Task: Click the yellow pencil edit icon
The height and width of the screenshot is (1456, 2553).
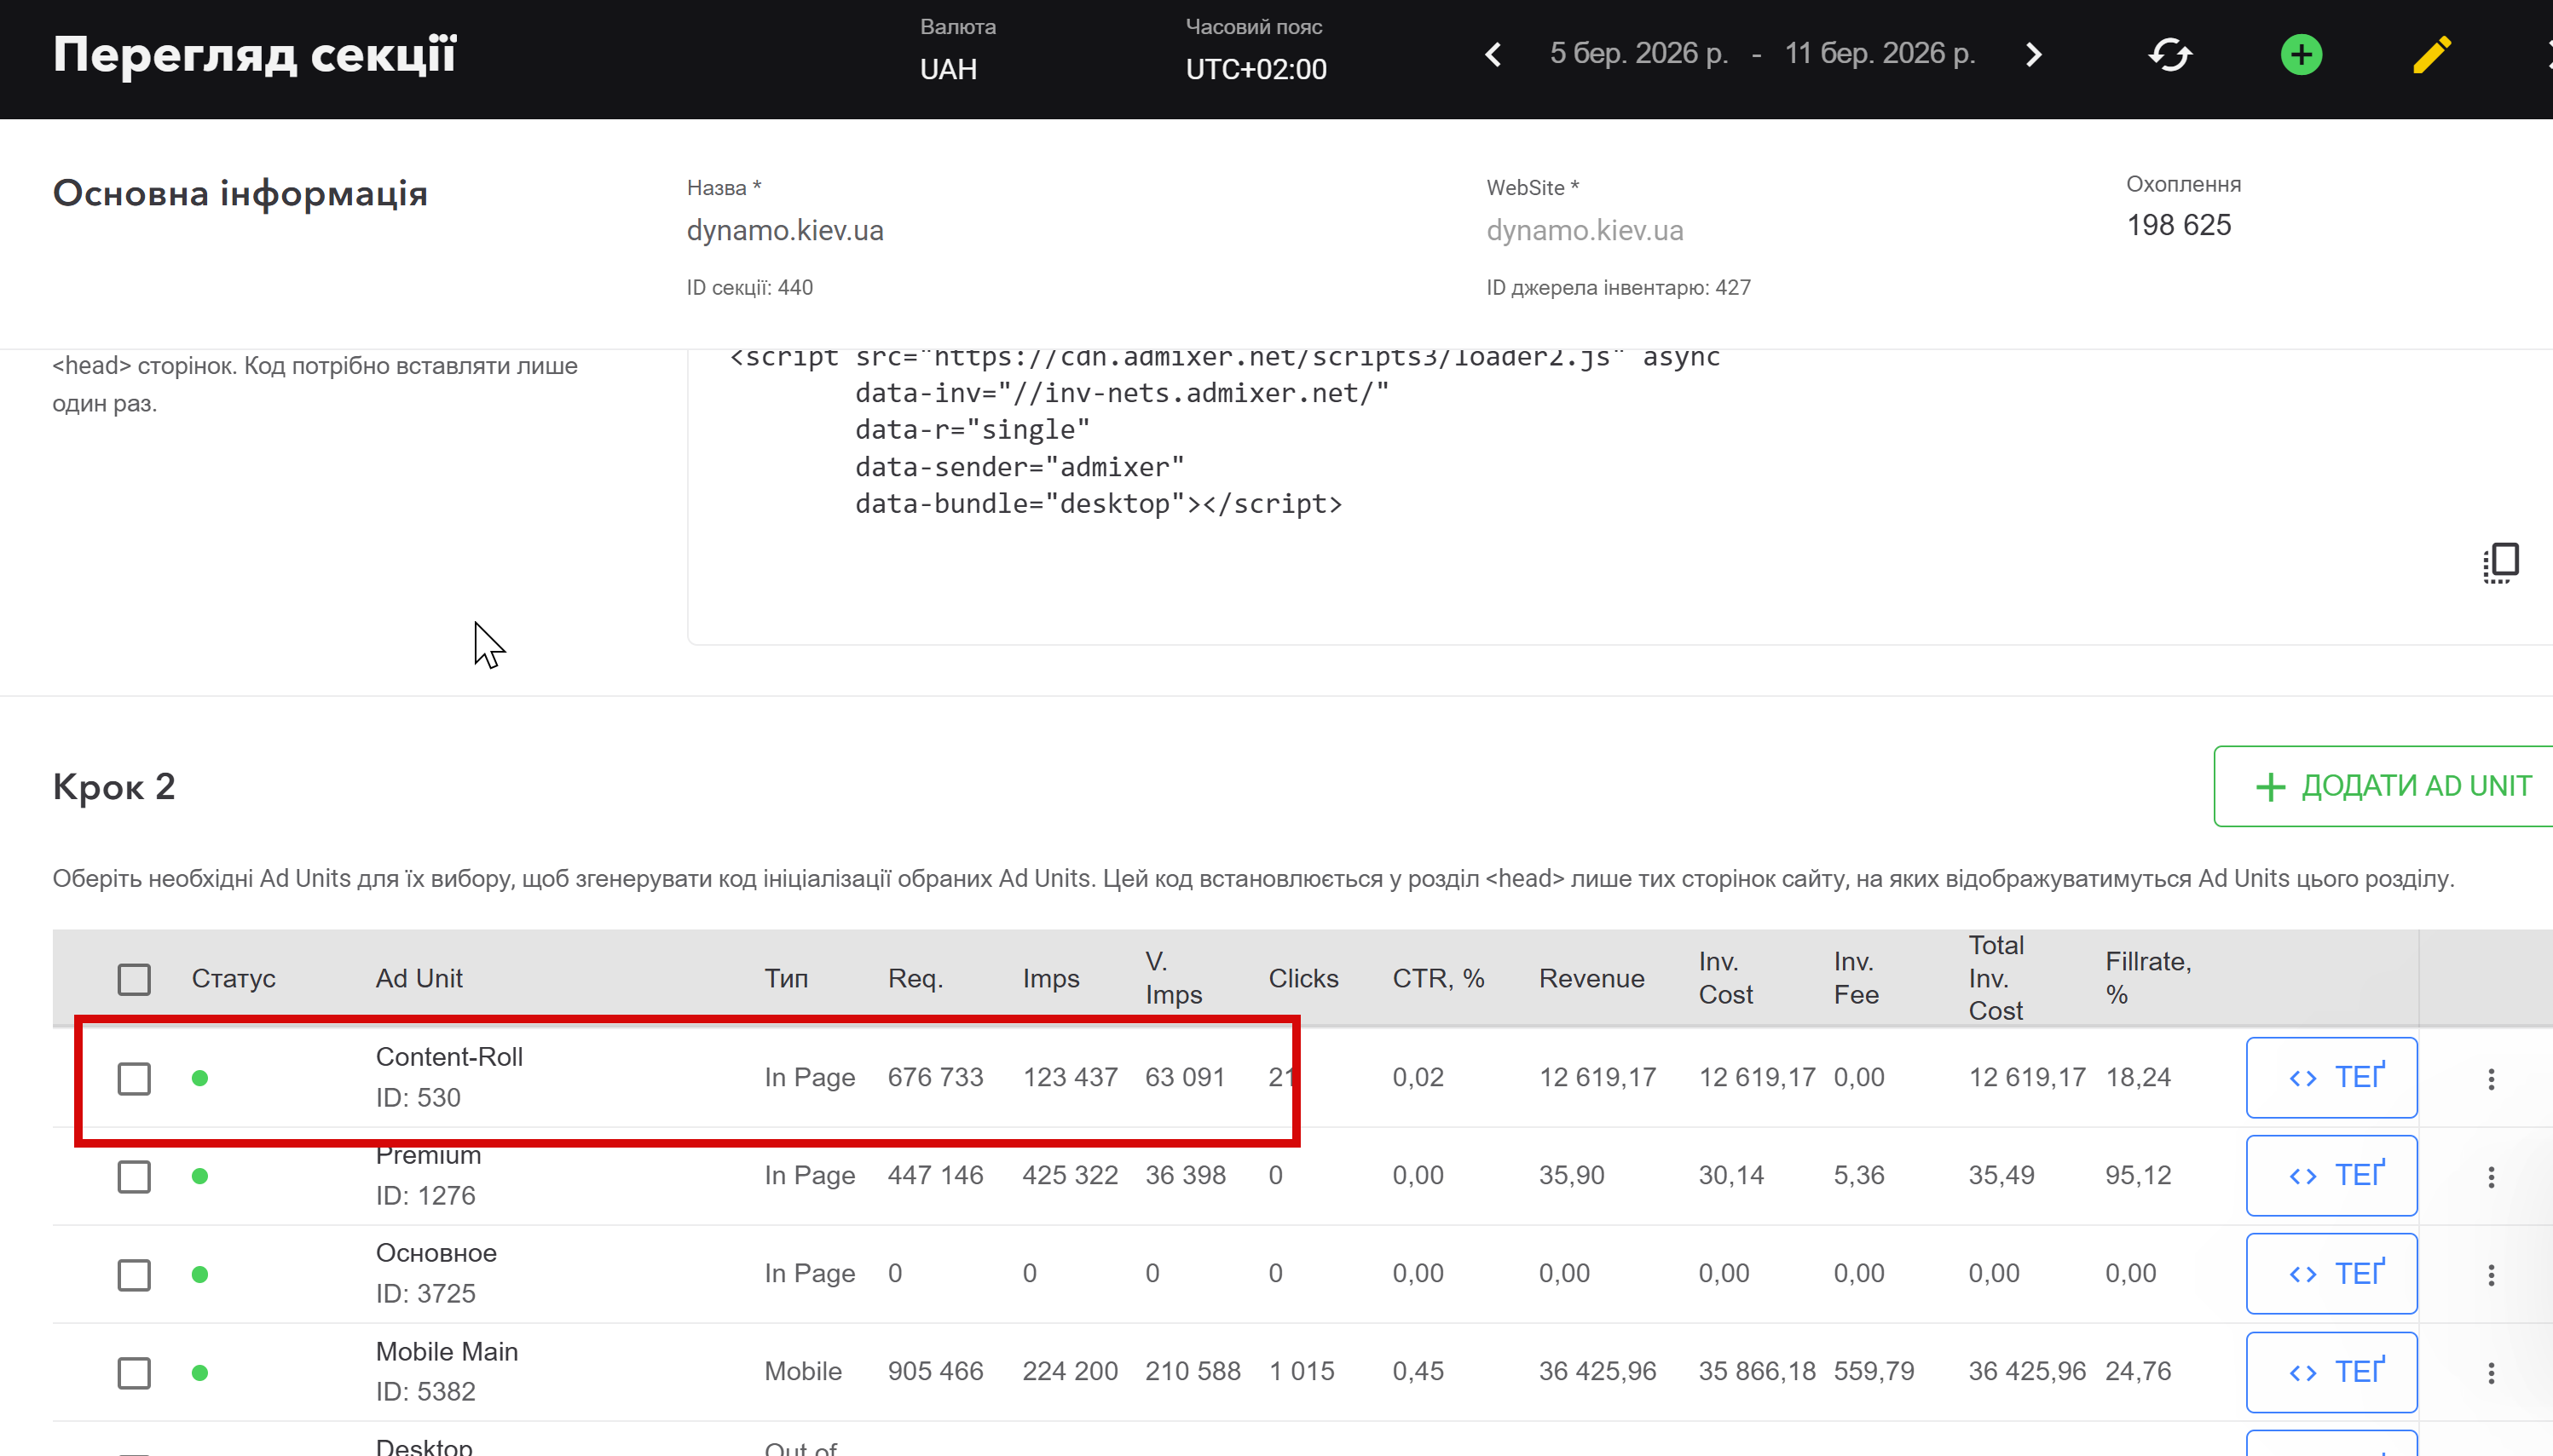Action: 2431,54
